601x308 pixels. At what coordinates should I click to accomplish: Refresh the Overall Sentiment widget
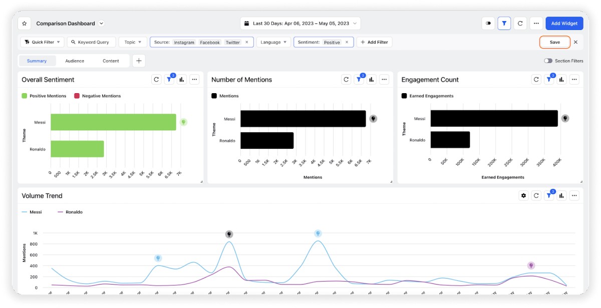pyautogui.click(x=156, y=80)
